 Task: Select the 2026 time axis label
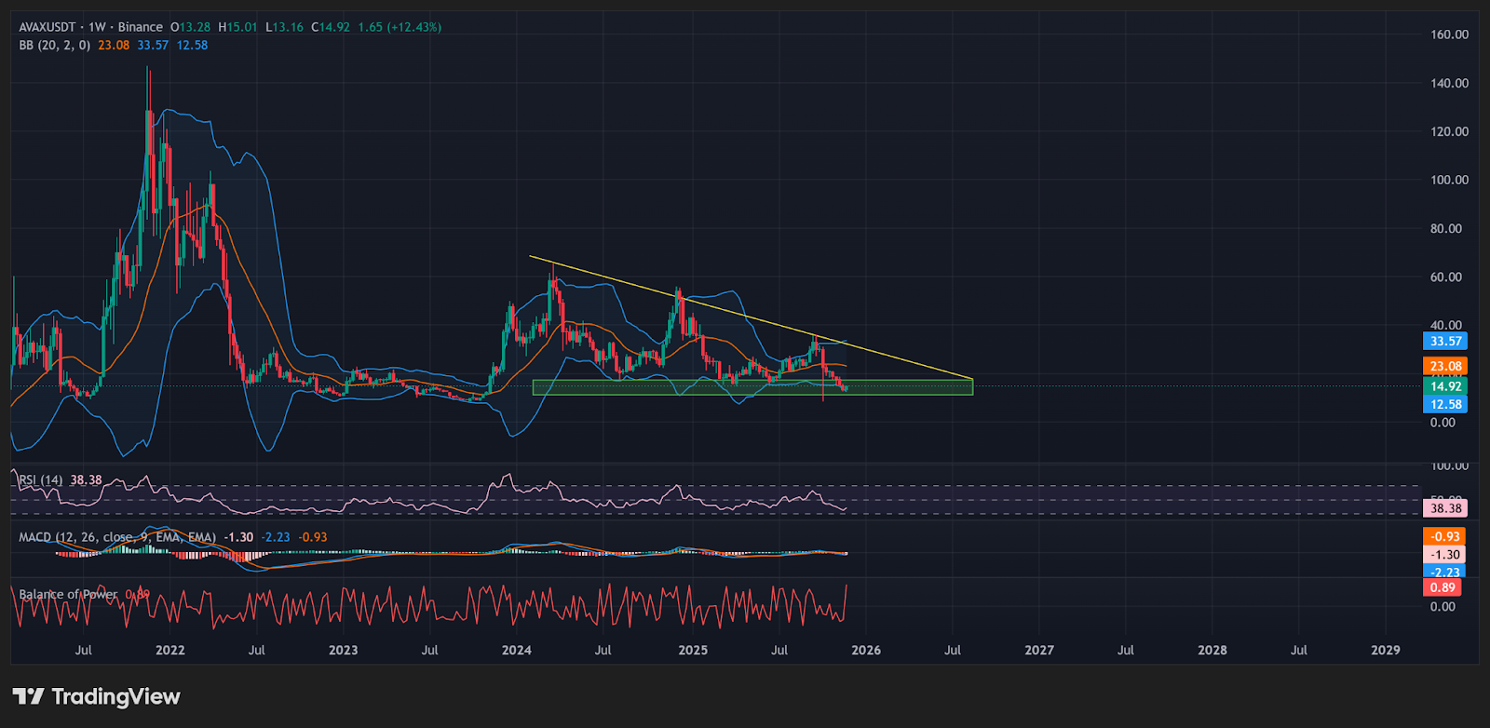(x=865, y=650)
